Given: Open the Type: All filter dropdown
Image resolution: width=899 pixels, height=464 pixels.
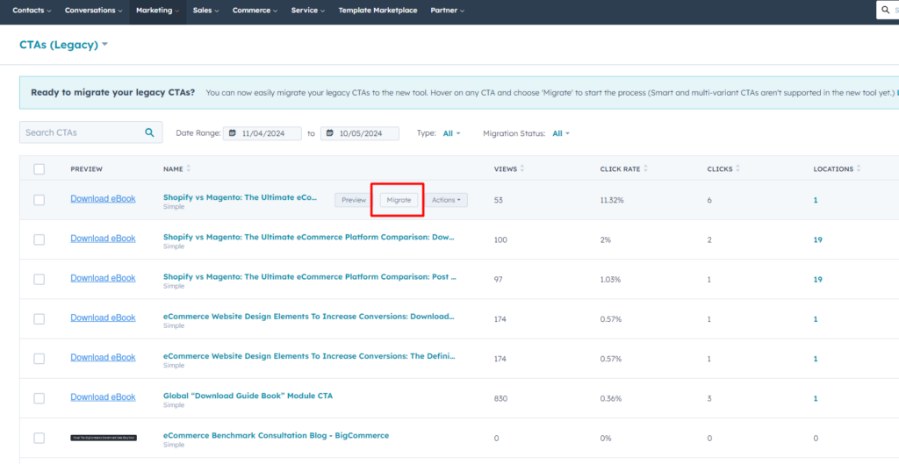Looking at the screenshot, I should coord(451,133).
